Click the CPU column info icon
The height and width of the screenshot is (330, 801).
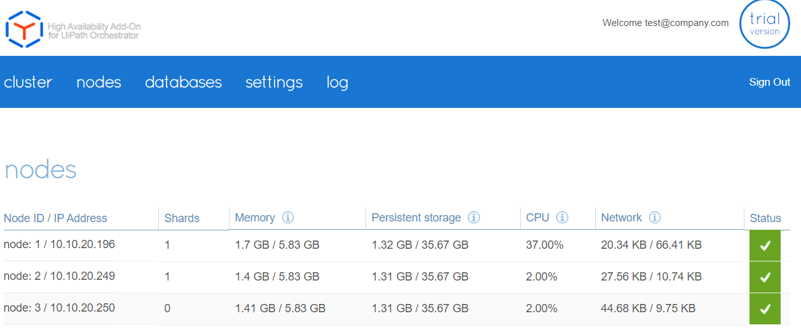(562, 218)
